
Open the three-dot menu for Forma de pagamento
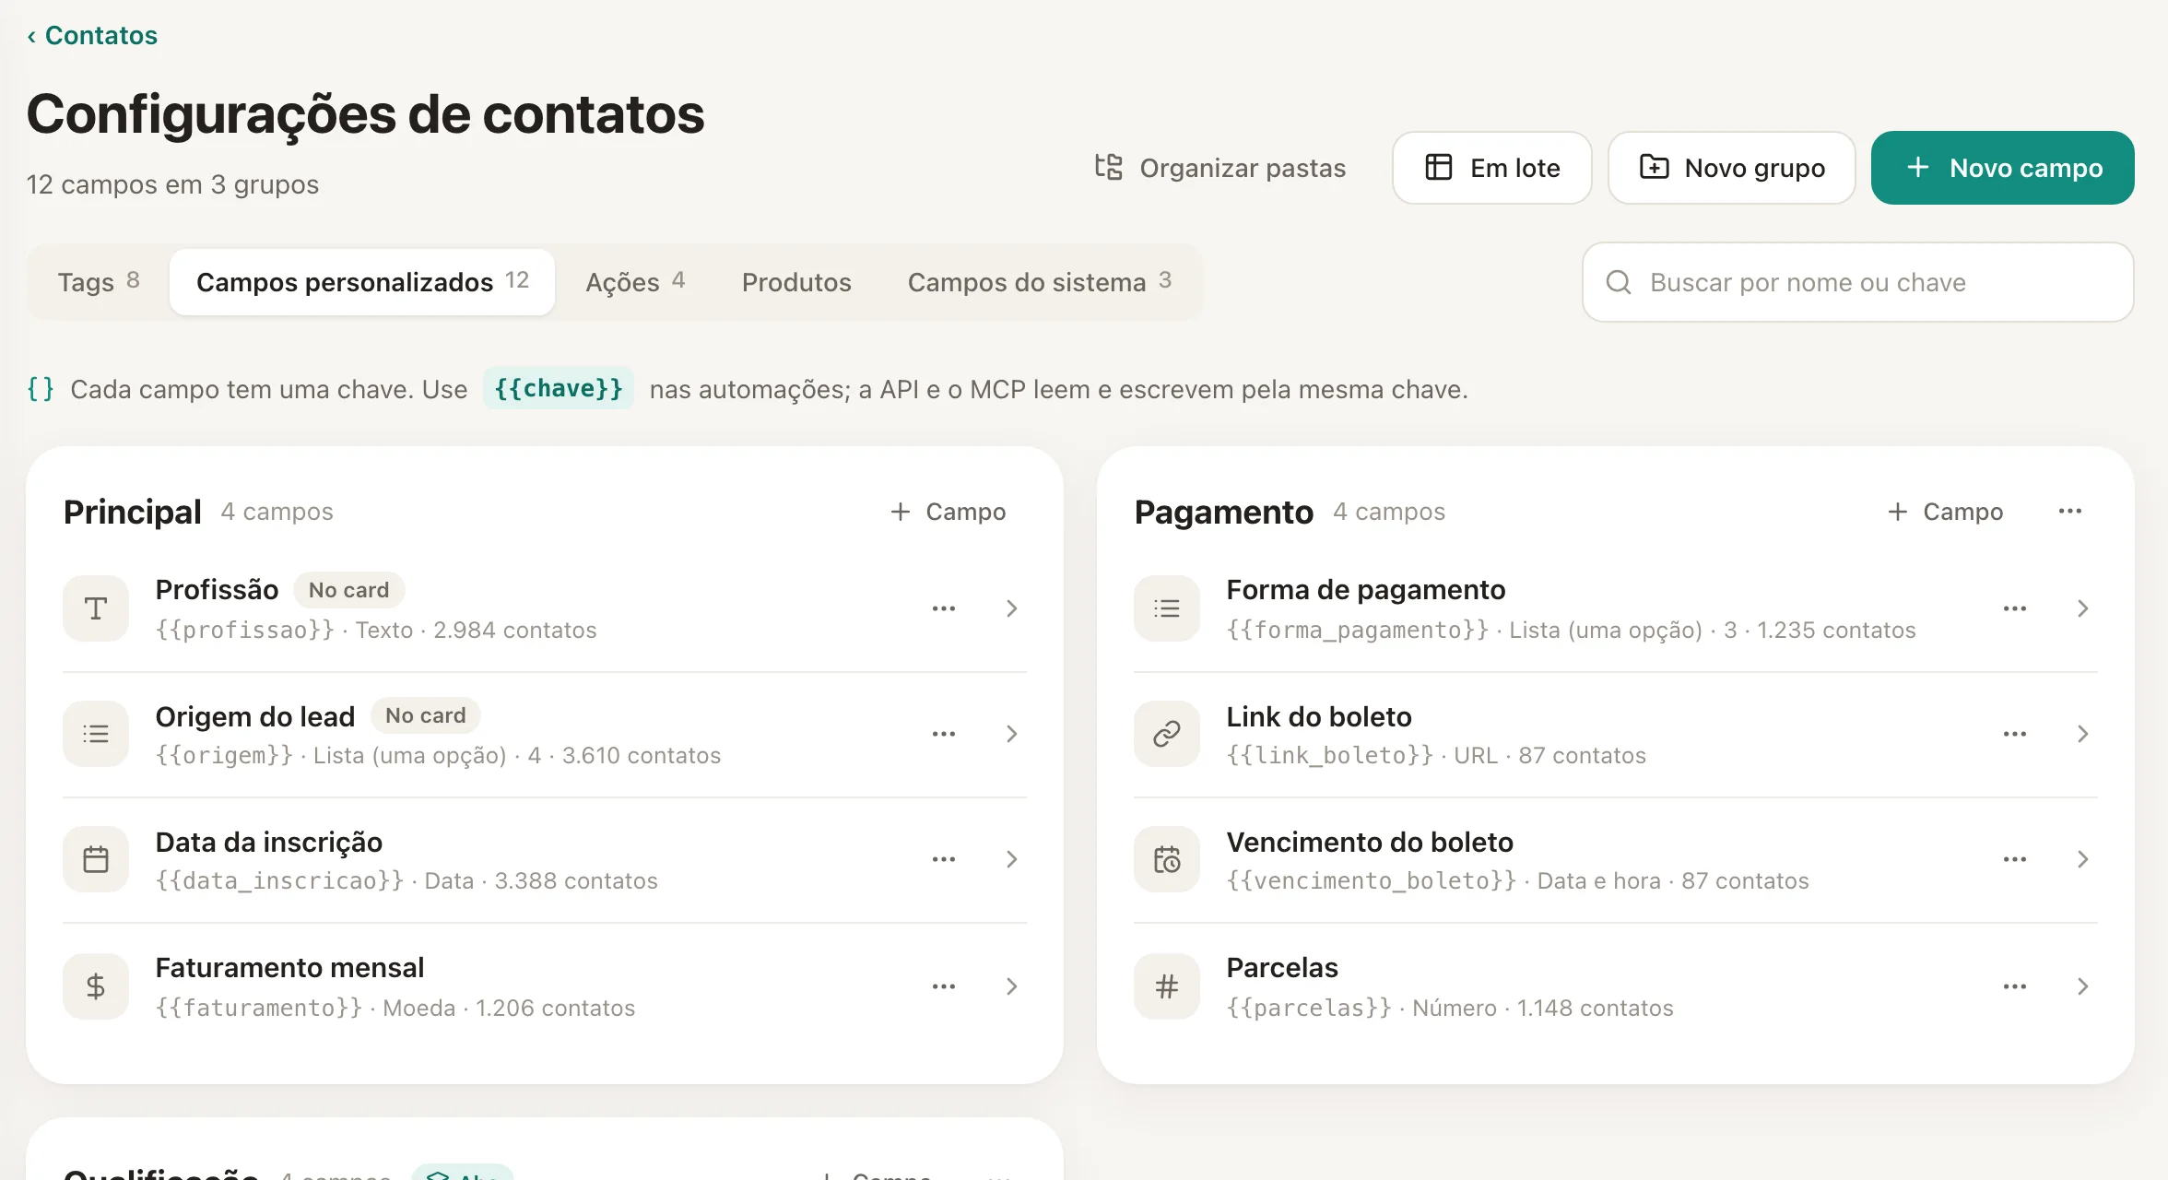coord(2015,608)
